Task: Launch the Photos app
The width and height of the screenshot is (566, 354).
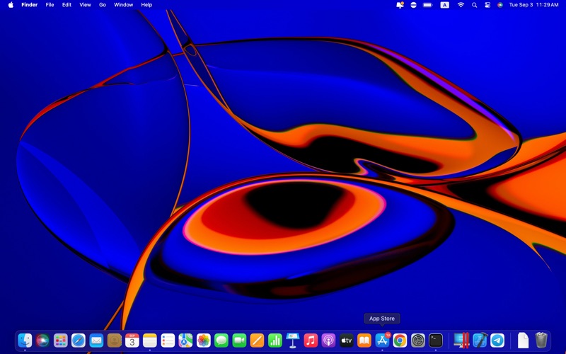Action: click(x=204, y=341)
